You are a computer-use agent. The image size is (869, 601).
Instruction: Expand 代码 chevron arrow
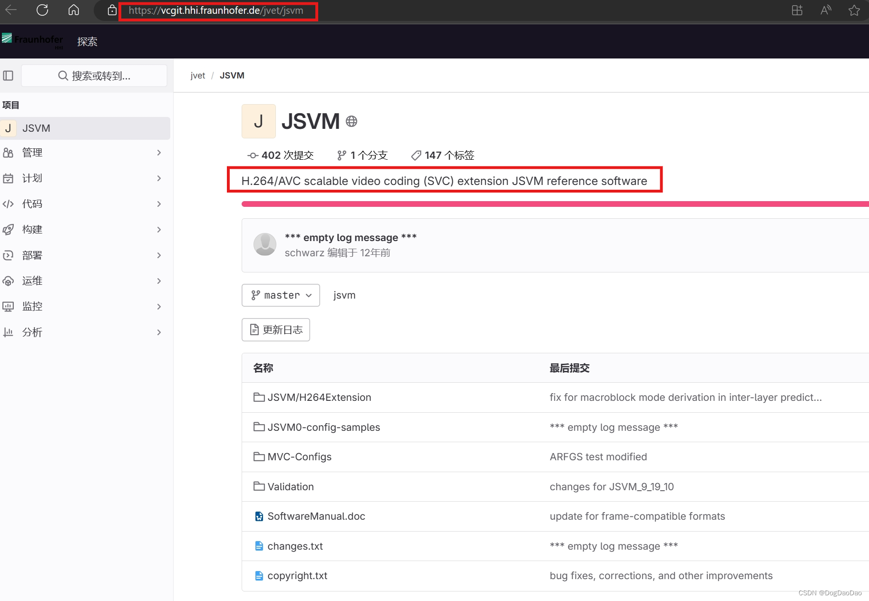[159, 204]
